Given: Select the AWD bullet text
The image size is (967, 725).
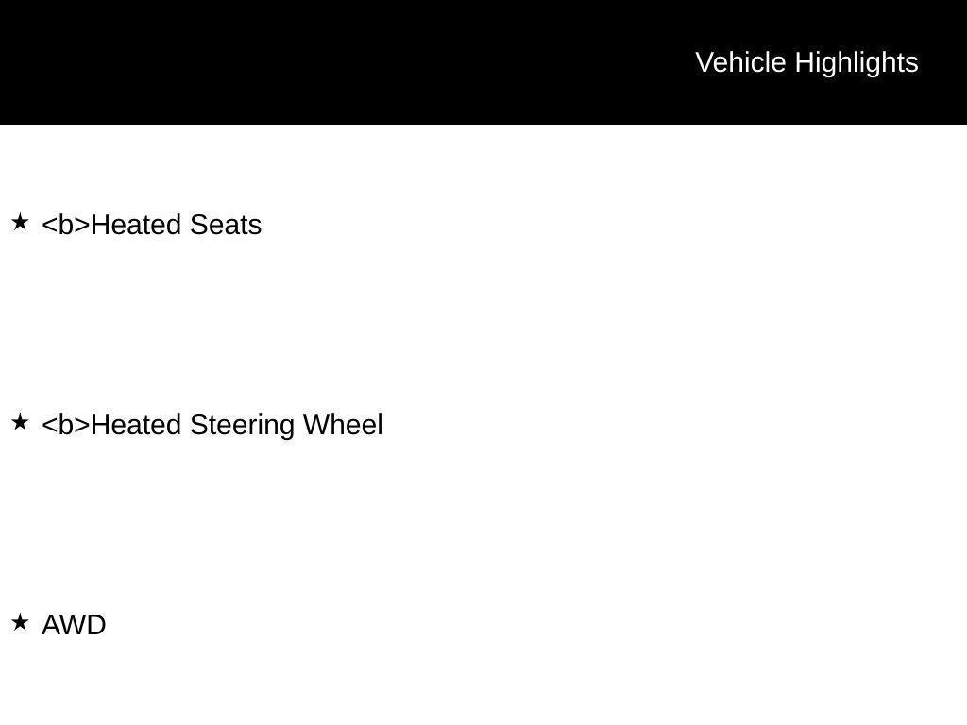Looking at the screenshot, I should click(74, 625).
